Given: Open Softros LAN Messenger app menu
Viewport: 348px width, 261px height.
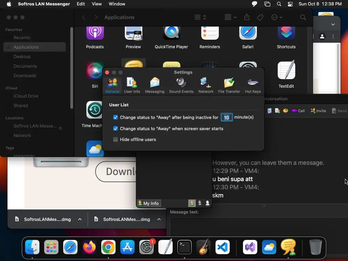Looking at the screenshot, I should [x=44, y=4].
